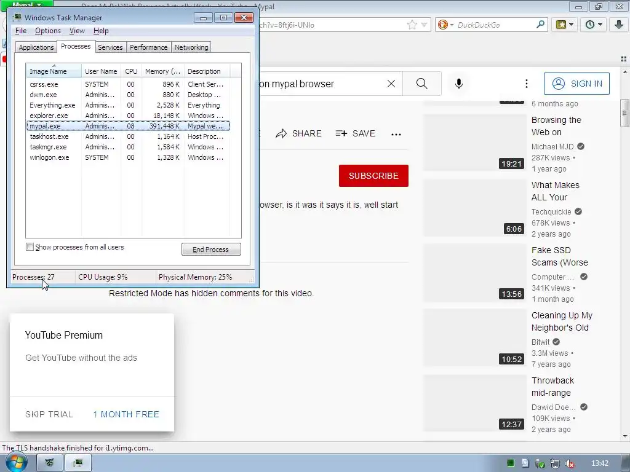Click the taskbar clock showing 13:42
The height and width of the screenshot is (472, 630).
pos(599,463)
